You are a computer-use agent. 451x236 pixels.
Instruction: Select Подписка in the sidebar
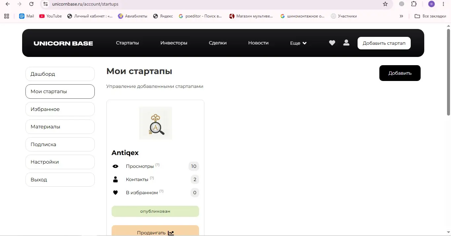[x=60, y=144]
